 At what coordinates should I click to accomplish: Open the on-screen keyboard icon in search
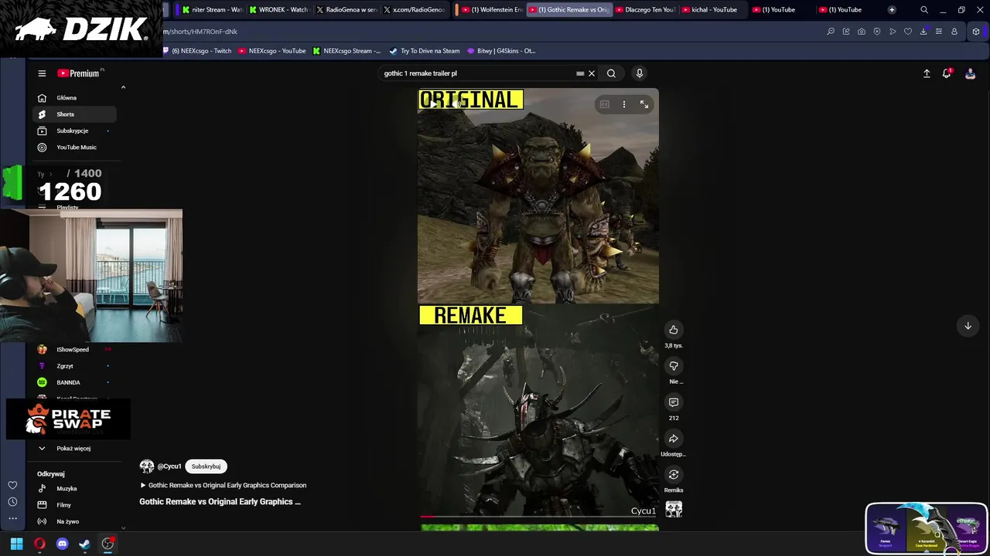(580, 73)
